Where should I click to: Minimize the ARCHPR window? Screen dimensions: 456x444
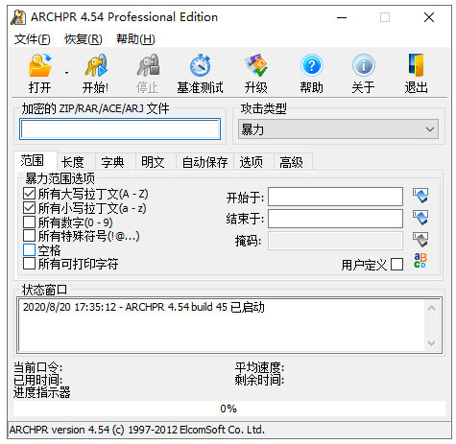pos(342,17)
